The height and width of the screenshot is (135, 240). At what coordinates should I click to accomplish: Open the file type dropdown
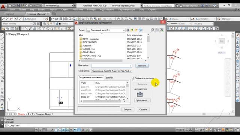(130, 71)
